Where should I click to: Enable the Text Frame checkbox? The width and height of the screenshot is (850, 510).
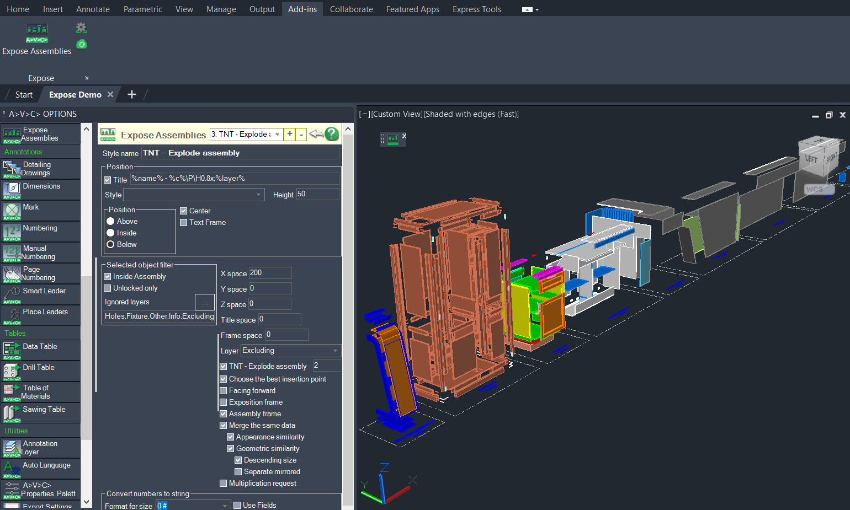coord(184,223)
